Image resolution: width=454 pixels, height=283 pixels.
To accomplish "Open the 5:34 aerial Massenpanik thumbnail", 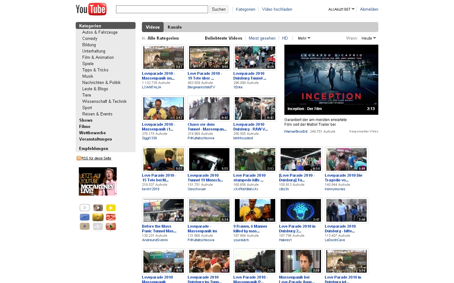I will [x=209, y=210].
